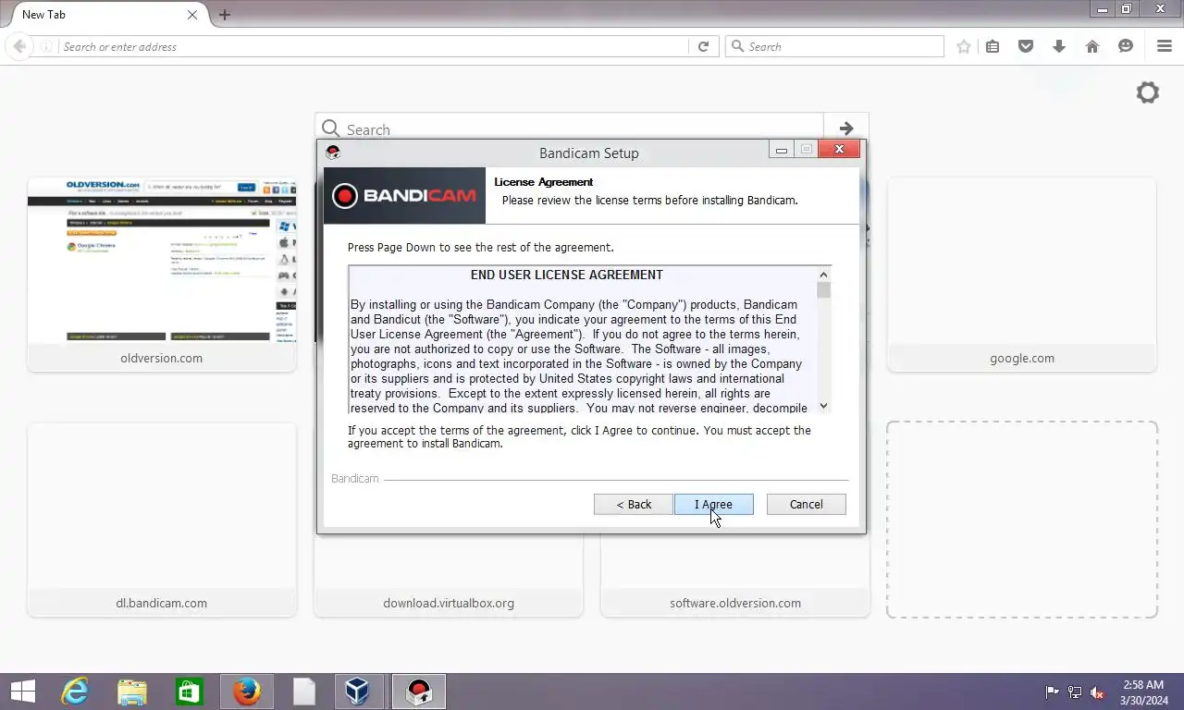Click the license text scroll-up arrow

pos(823,275)
